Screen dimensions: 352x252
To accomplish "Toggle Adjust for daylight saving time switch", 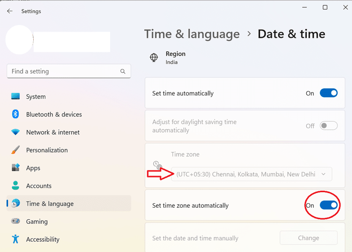I will tap(329, 126).
